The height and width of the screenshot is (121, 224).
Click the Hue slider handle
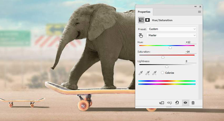(x=170, y=47)
